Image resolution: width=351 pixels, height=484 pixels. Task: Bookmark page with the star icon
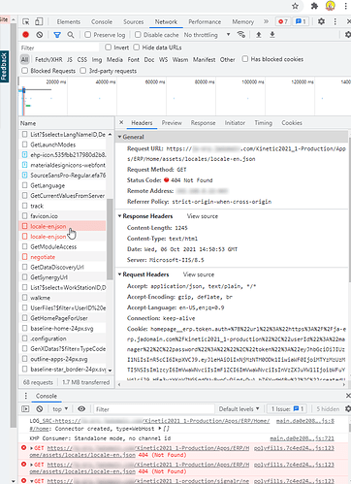pyautogui.click(x=295, y=6)
